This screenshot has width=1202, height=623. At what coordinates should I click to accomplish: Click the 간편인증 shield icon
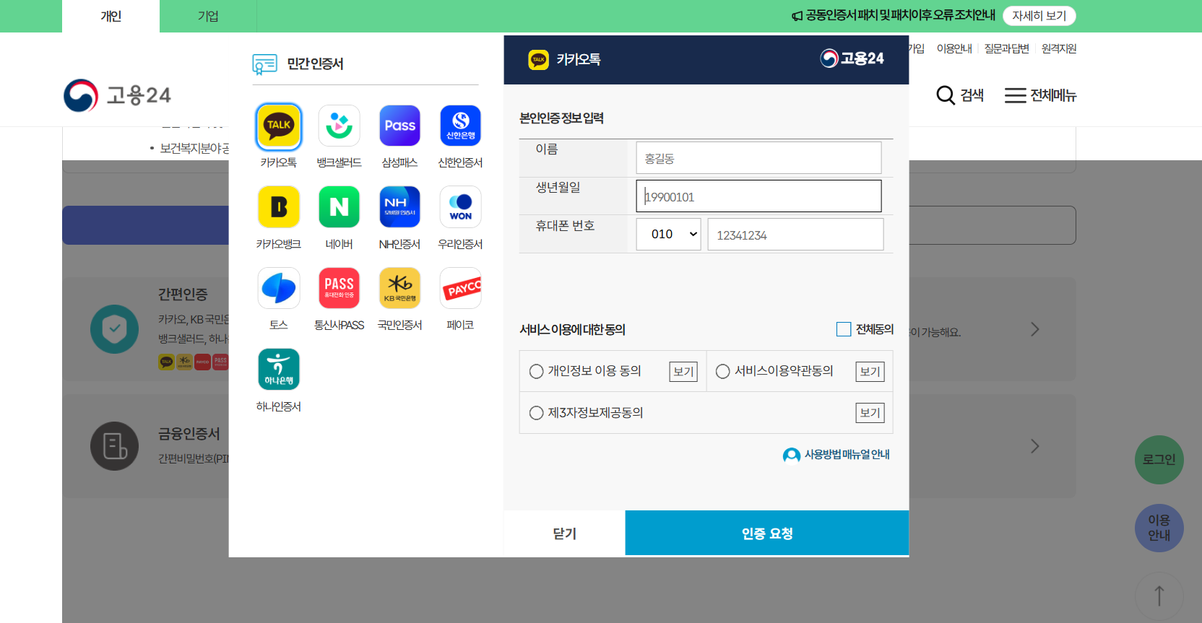coord(114,329)
